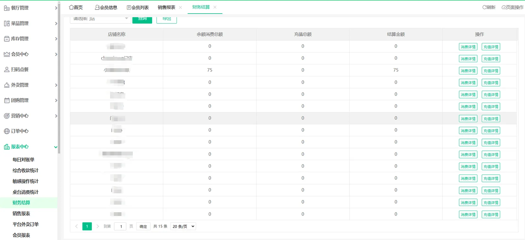Click the 会员中心 crown icon
Image resolution: width=525 pixels, height=240 pixels.
[x=7, y=54]
